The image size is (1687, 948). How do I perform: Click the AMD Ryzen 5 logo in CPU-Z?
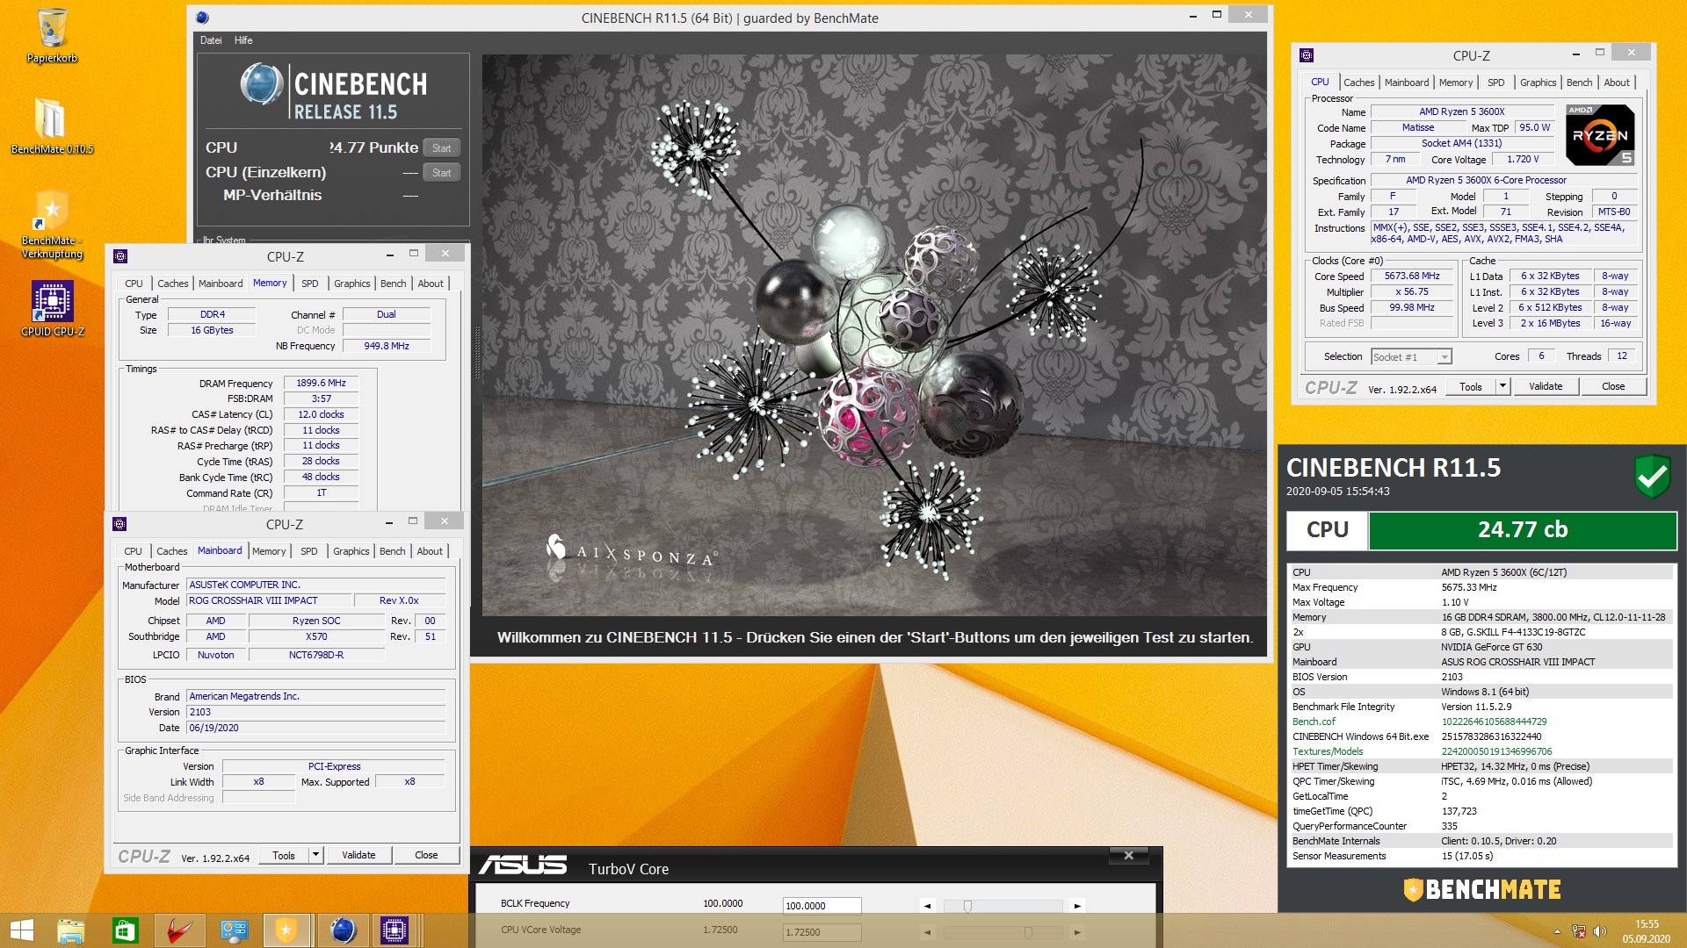(x=1600, y=135)
